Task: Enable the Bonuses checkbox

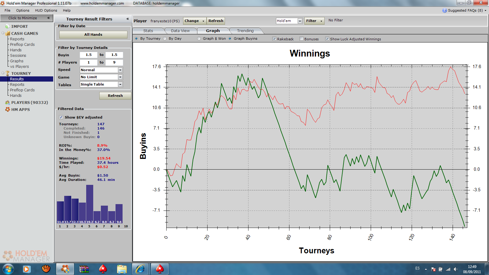Action: click(x=302, y=39)
